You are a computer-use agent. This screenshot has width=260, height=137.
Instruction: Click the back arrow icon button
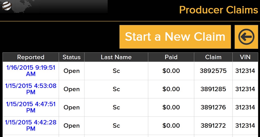click(x=246, y=37)
